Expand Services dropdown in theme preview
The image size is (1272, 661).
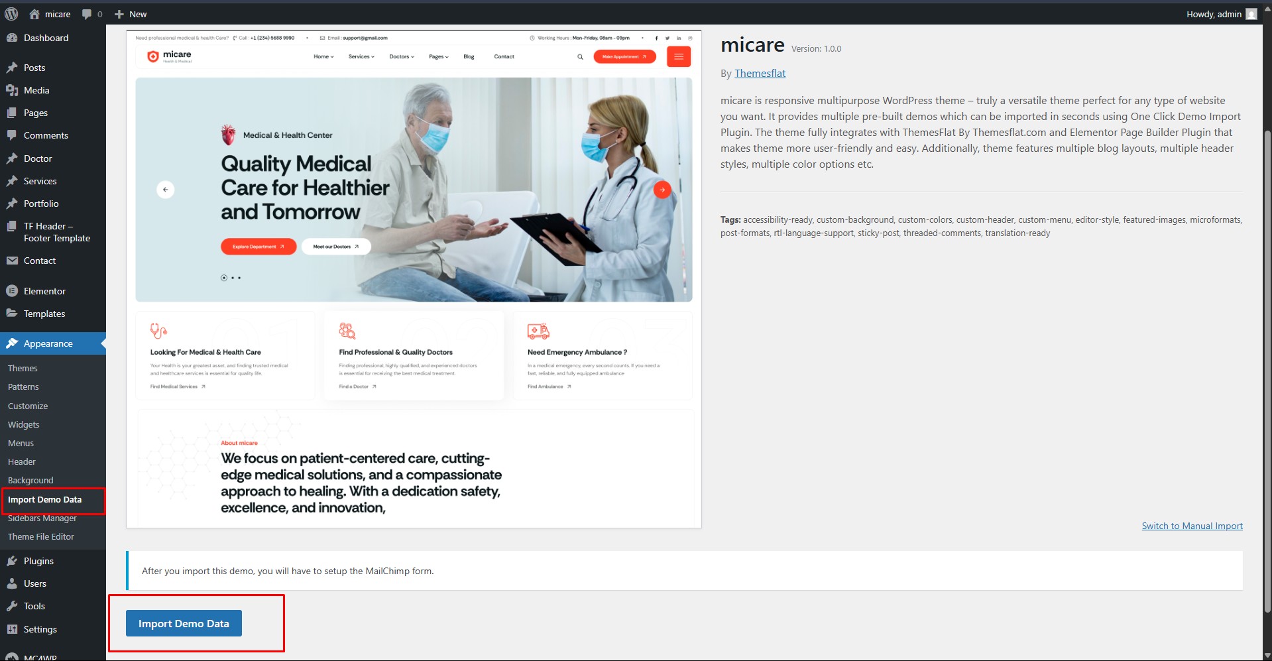click(x=361, y=57)
